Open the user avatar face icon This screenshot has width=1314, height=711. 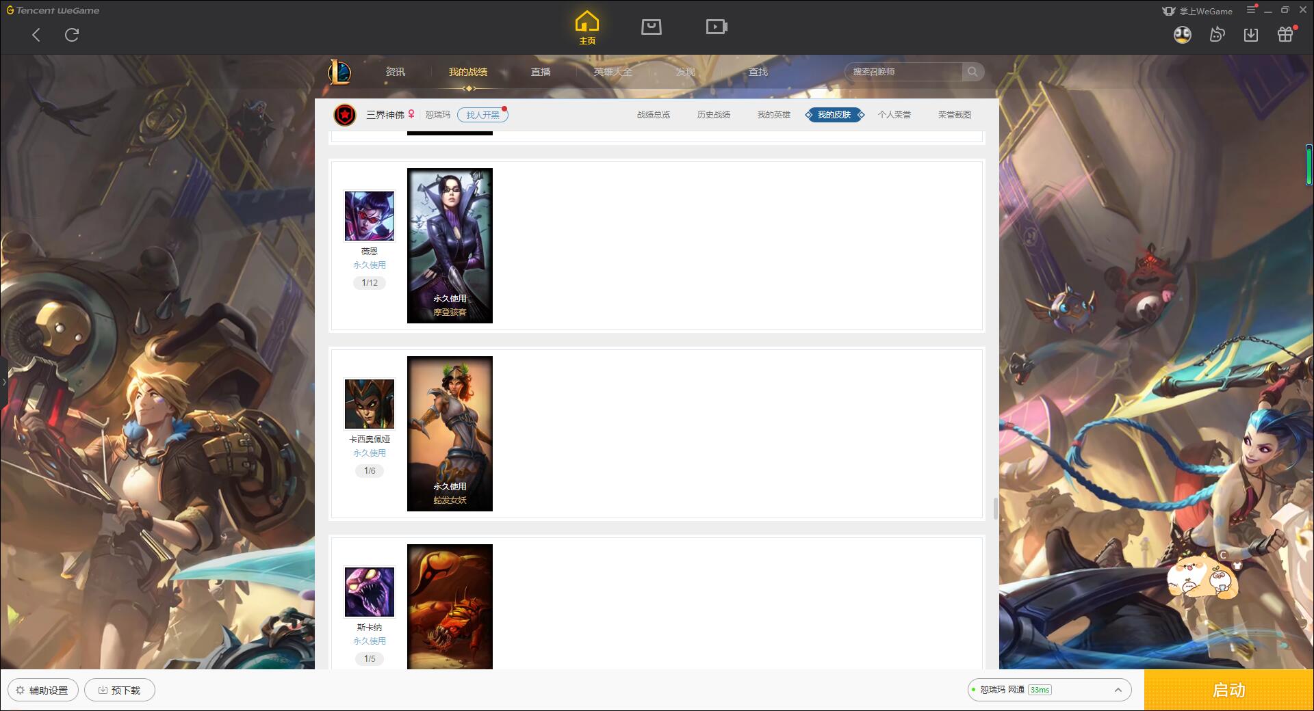(1183, 35)
